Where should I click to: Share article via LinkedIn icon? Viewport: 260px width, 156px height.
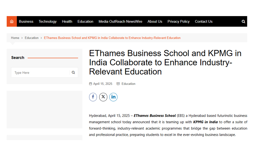(x=113, y=97)
